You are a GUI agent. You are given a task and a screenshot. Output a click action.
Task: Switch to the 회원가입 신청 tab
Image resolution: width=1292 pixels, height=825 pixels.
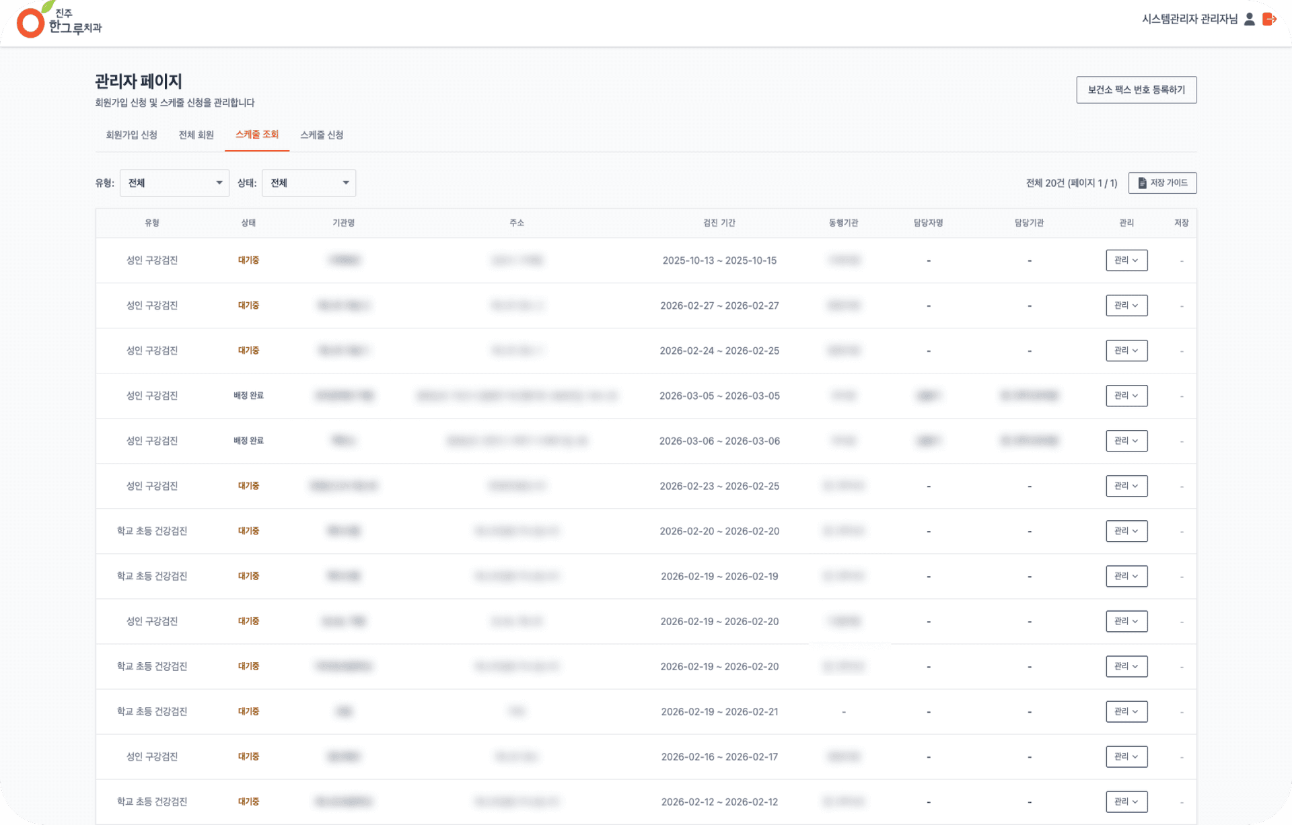[x=131, y=135]
